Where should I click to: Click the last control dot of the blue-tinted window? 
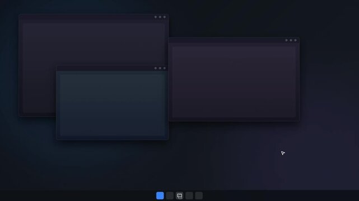click(x=165, y=68)
